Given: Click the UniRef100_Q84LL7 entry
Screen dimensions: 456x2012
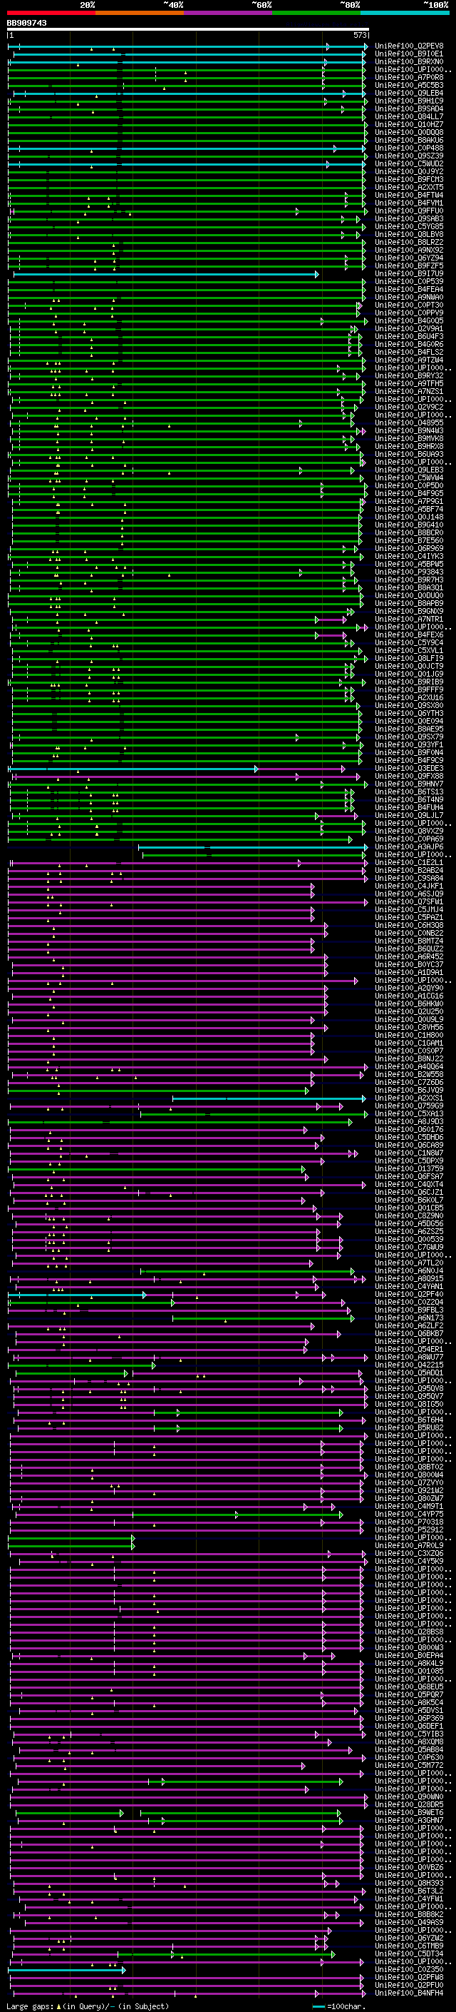Looking at the screenshot, I should click(409, 116).
